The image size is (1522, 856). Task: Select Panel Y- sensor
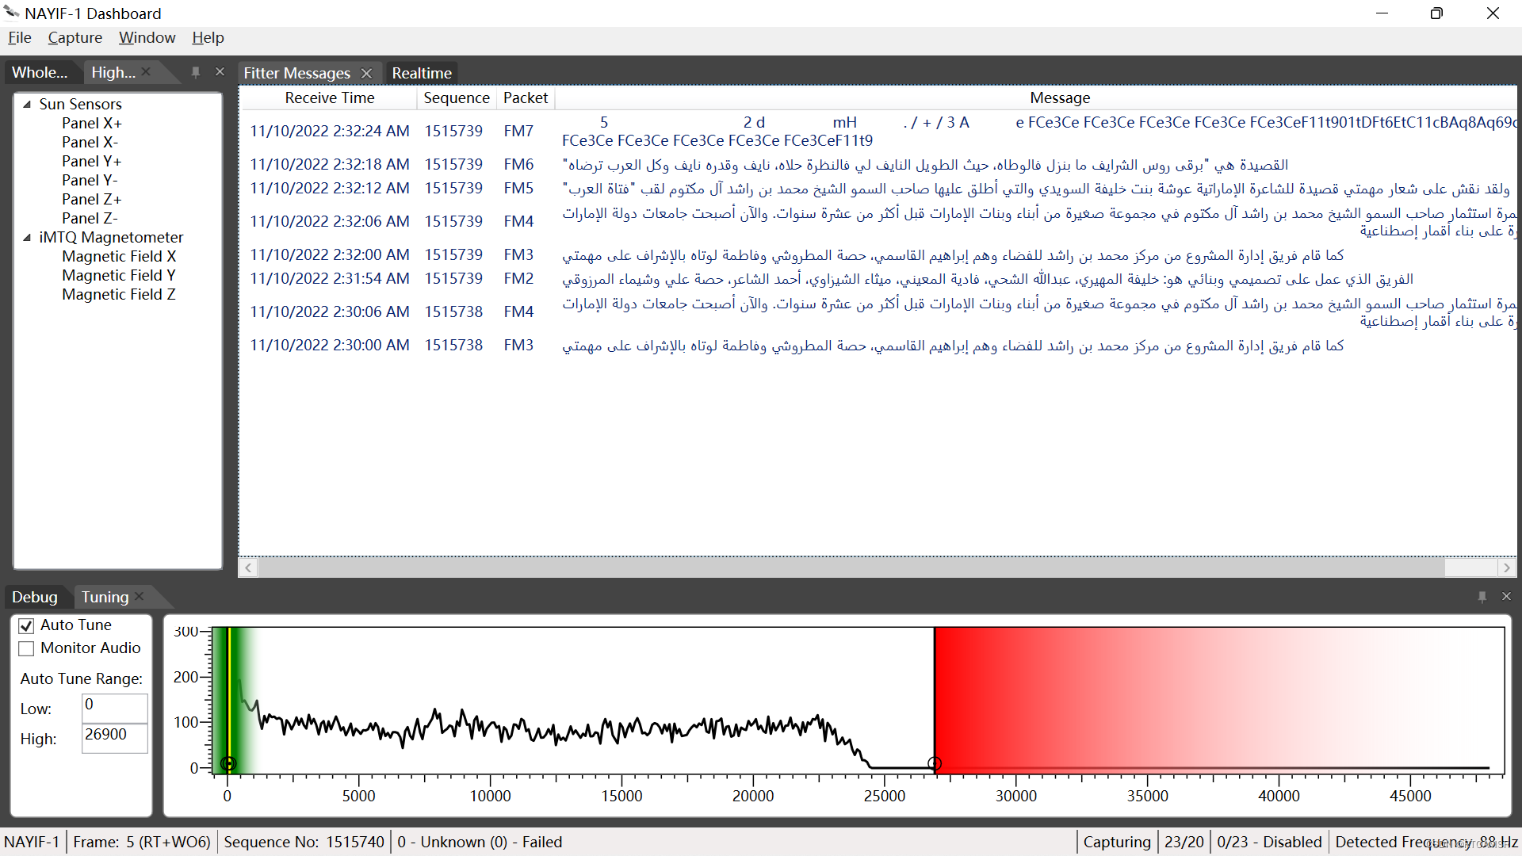(x=90, y=180)
